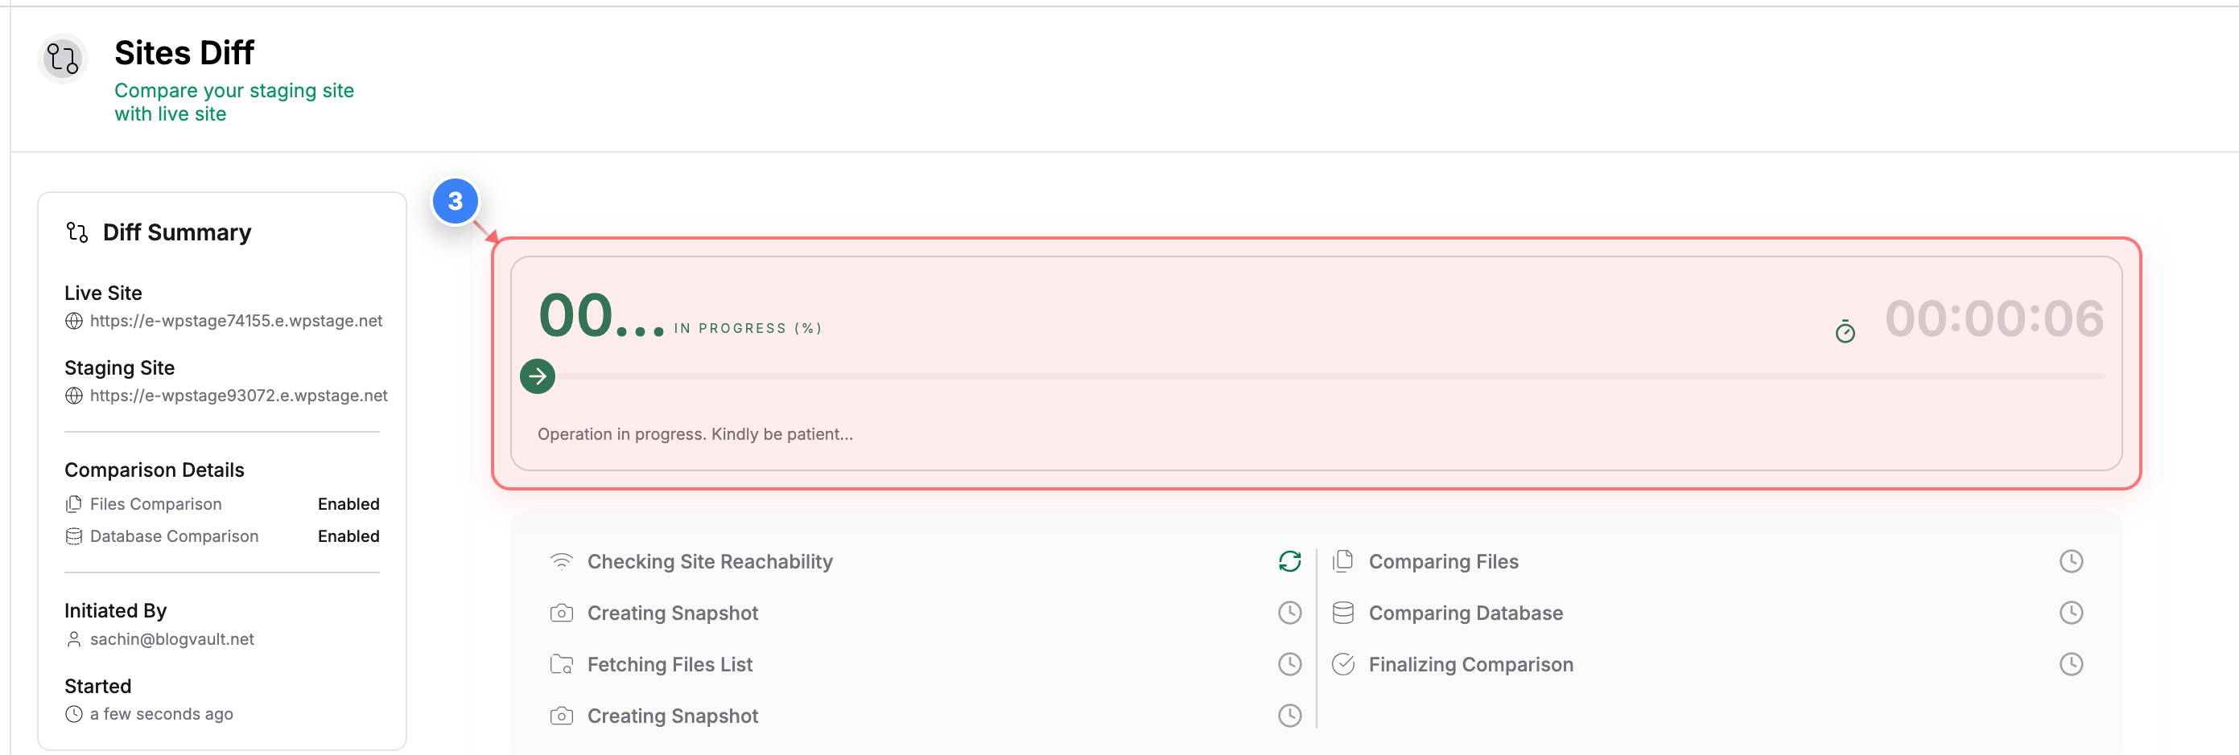
Task: Open the Staging Site wpstage URL
Action: 239,396
